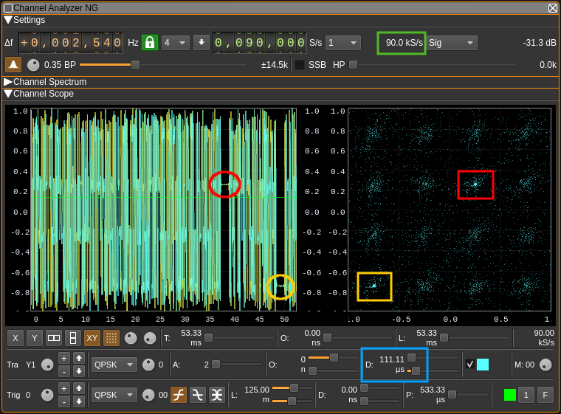561x414 pixels.
Task: Toggle the scope grid dots icon
Action: click(x=111, y=338)
